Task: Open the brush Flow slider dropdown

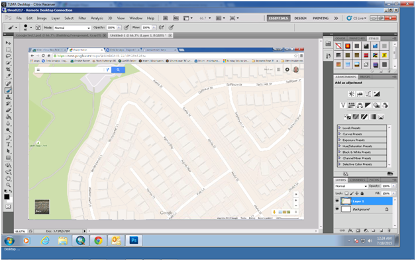Action: point(154,27)
